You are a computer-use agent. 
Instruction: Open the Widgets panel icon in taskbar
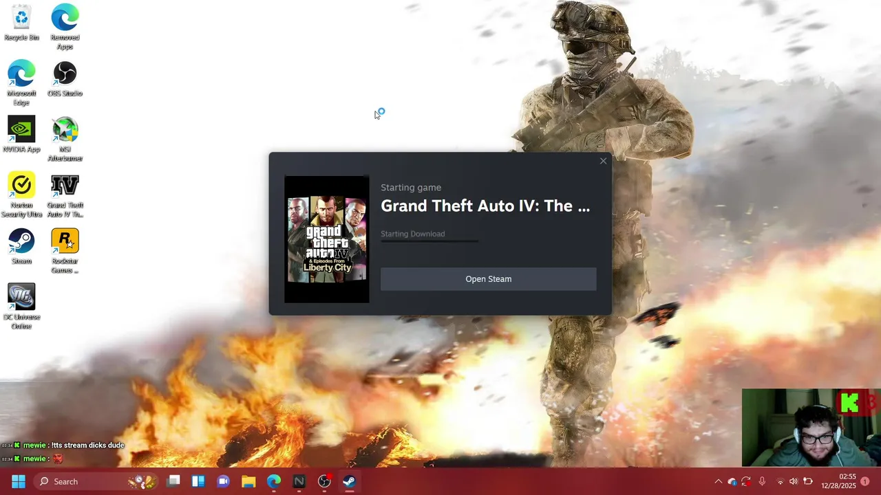click(198, 481)
